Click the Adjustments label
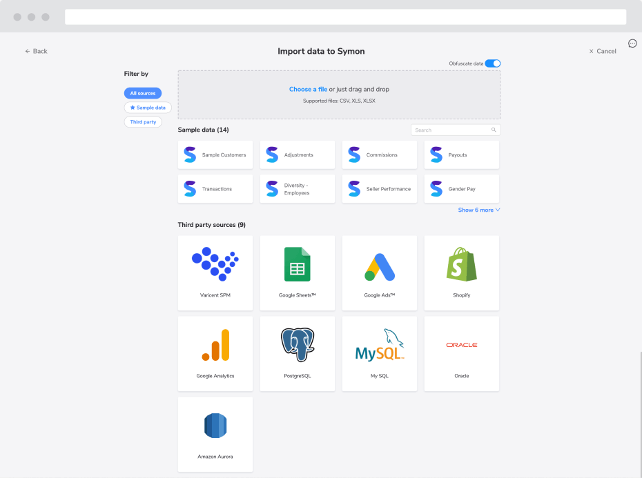This screenshot has width=642, height=478. pyautogui.click(x=298, y=155)
